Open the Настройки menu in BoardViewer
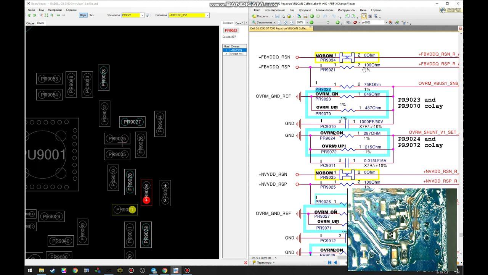Image resolution: width=488 pixels, height=275 pixels. (55, 10)
